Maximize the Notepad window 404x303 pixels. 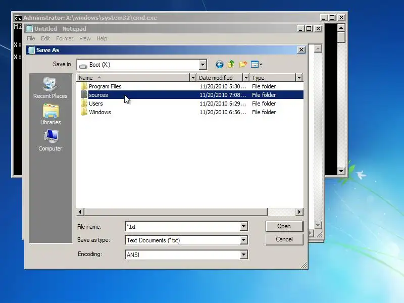point(309,29)
